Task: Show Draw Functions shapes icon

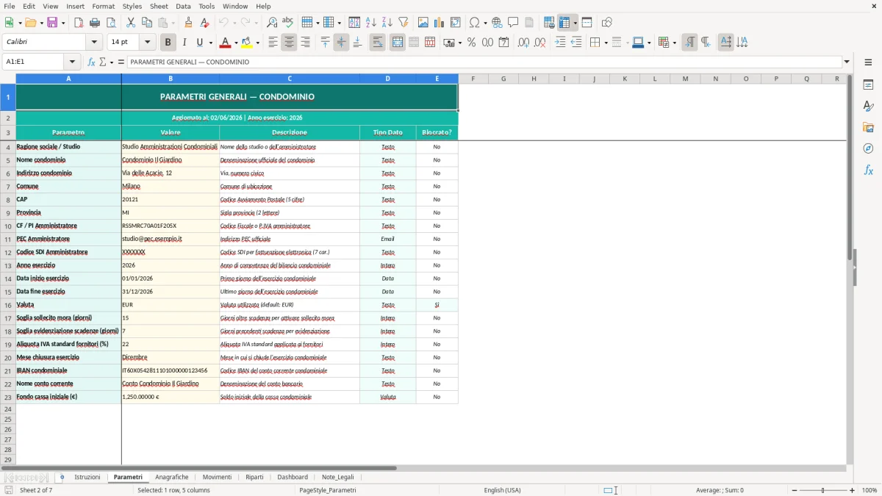Action: (606, 23)
